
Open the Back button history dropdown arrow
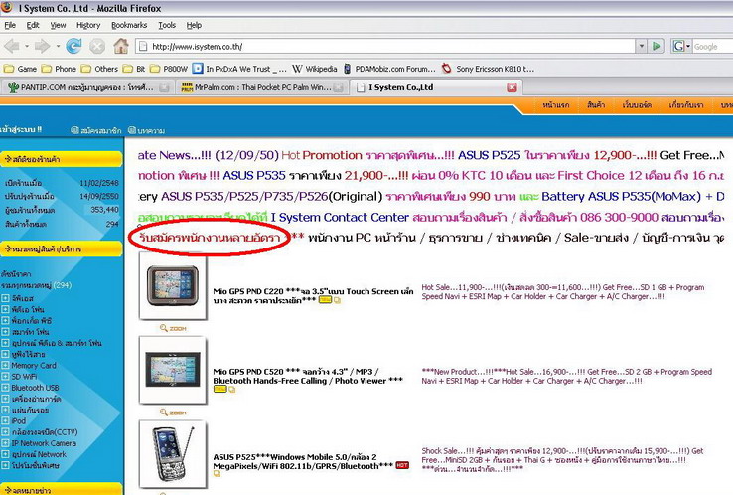(27, 46)
